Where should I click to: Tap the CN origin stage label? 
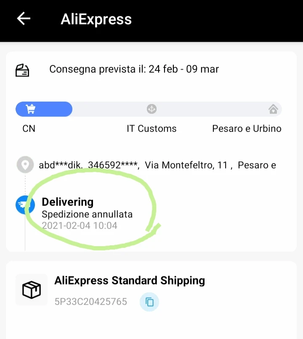(29, 129)
